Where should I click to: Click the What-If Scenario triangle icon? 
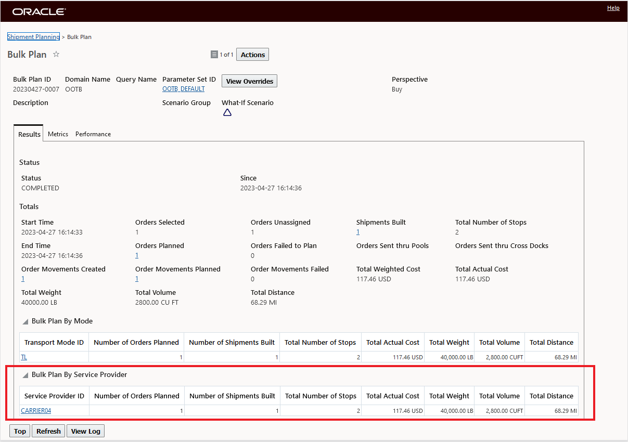(227, 113)
